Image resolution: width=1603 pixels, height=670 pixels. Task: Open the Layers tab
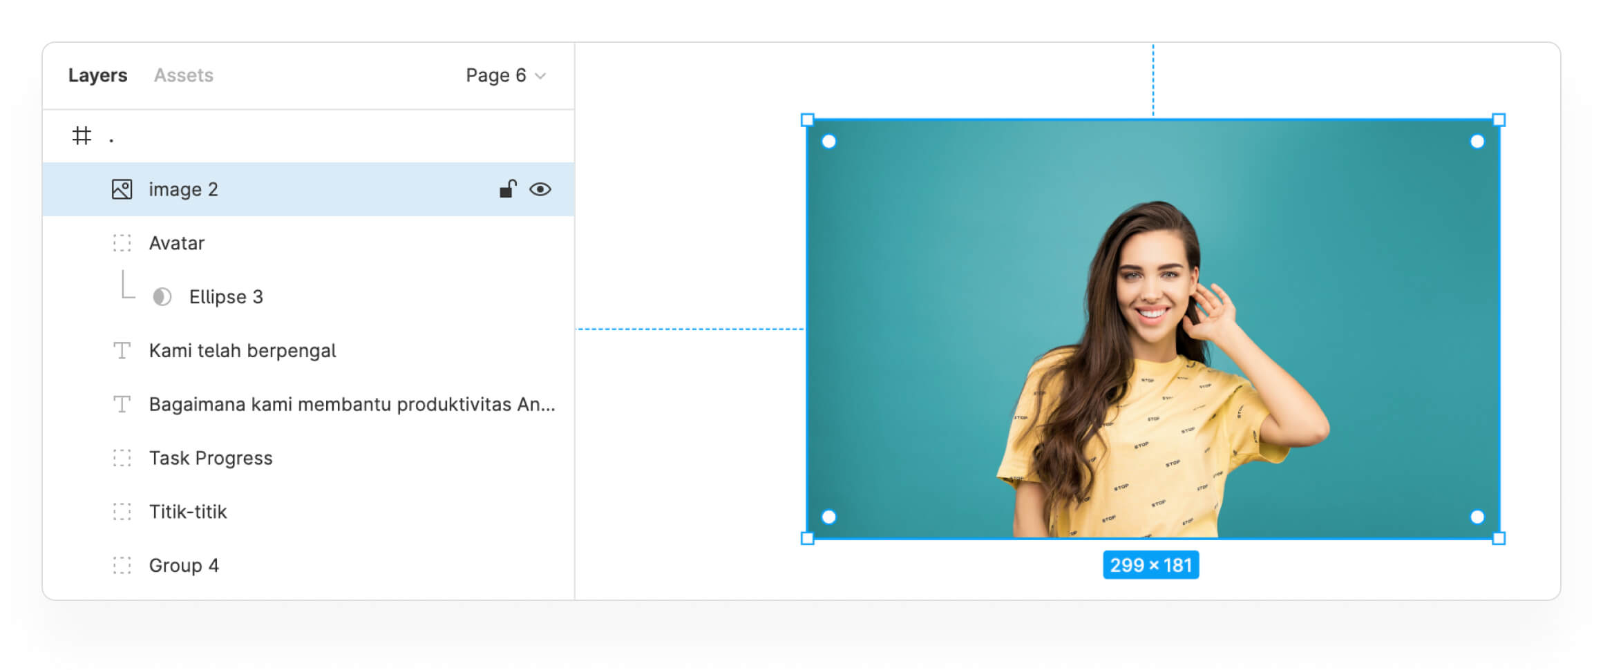(97, 75)
